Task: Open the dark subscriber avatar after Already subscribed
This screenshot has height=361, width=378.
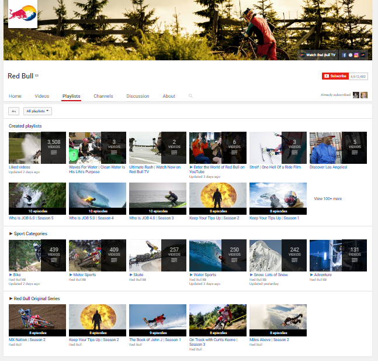Action: [356, 95]
